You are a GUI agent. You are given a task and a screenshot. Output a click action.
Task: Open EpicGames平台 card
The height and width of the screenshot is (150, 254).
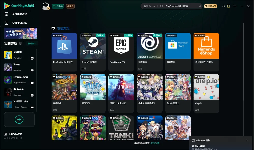[121, 52]
